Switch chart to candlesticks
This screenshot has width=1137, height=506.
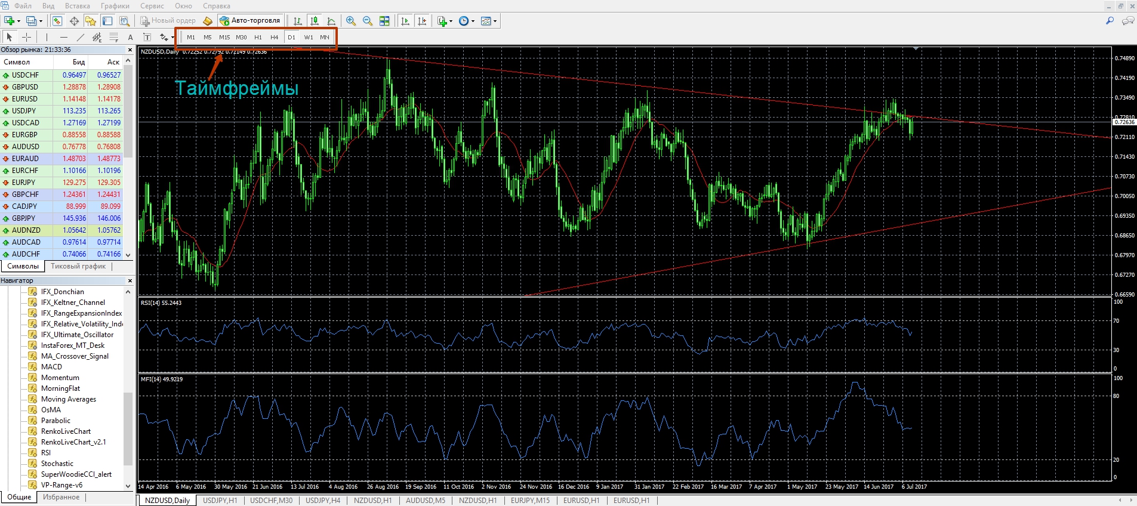coord(314,21)
